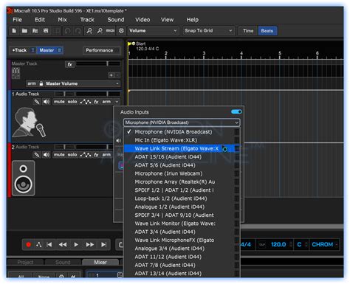Open the Microphone (NVIDIA Broadcast) input combo box

point(182,122)
